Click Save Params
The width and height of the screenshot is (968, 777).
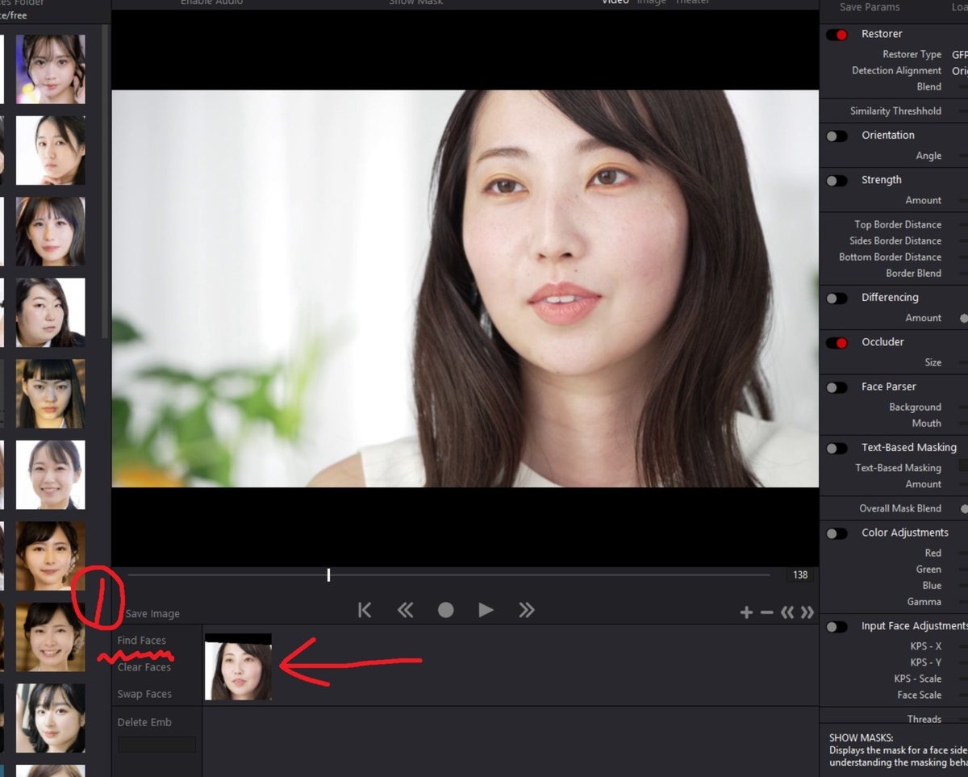870,7
